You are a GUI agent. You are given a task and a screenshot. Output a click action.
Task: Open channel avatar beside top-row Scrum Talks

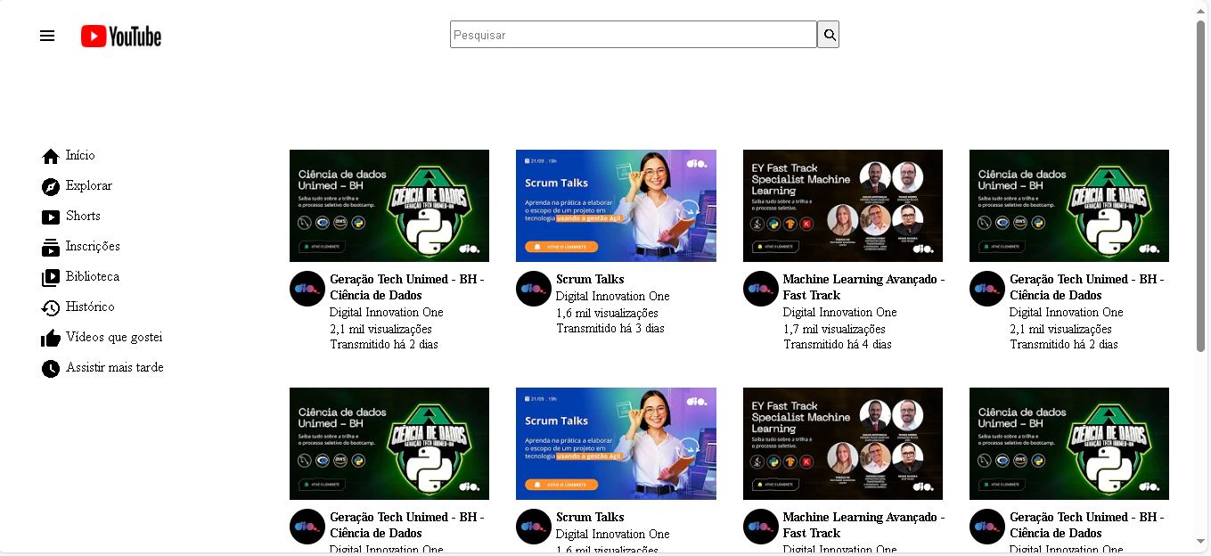click(x=534, y=289)
